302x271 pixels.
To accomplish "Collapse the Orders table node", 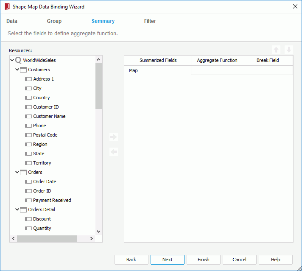I will pos(17,172).
